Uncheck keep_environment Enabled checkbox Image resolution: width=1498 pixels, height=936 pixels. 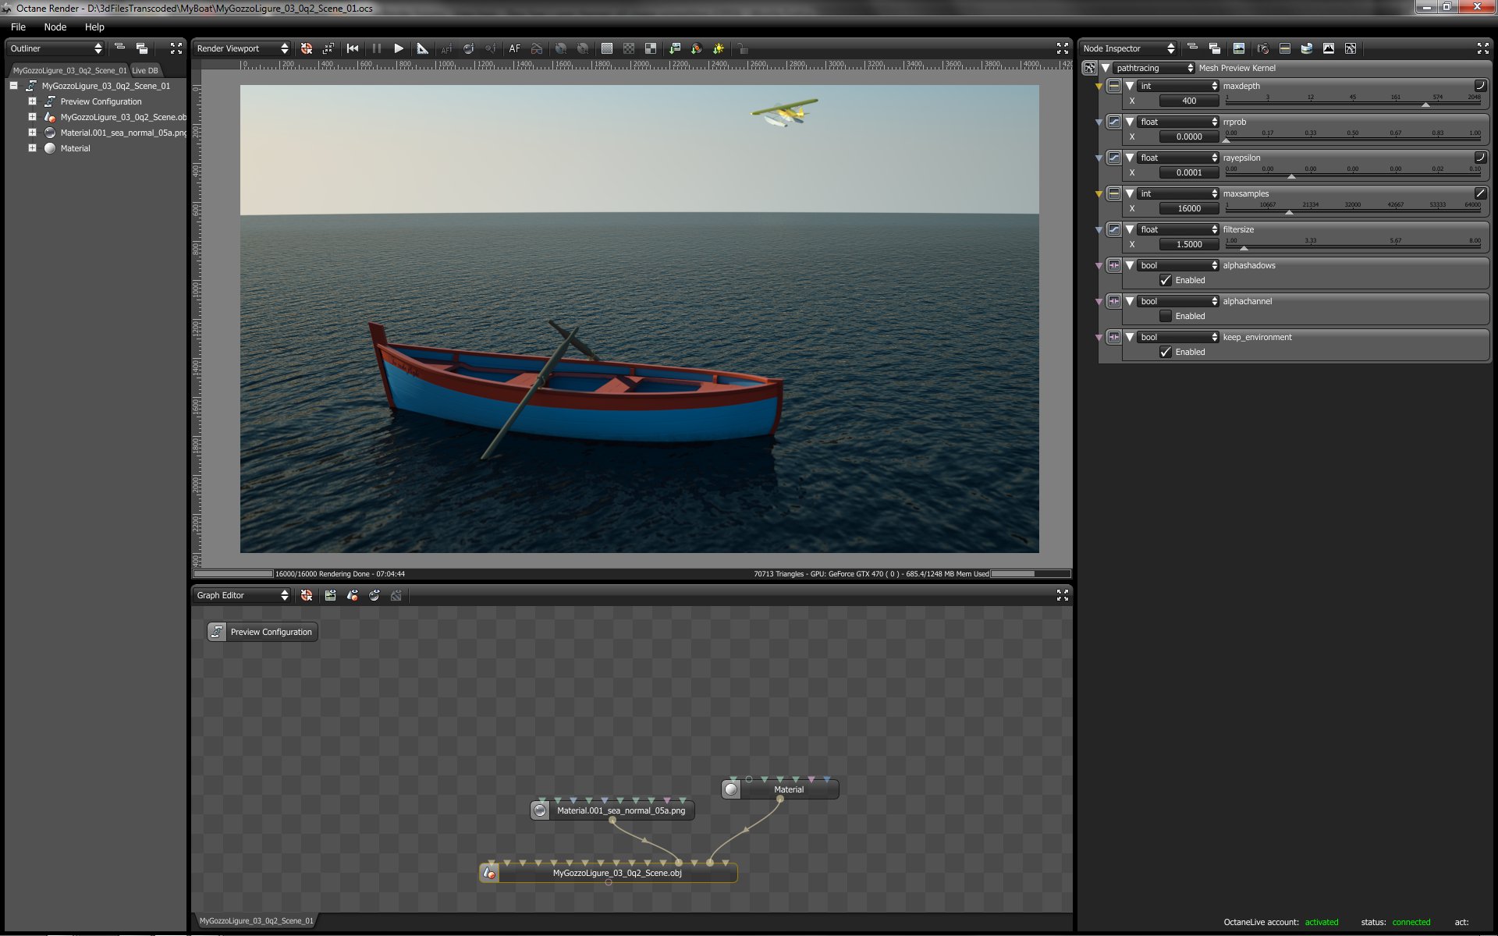point(1166,352)
